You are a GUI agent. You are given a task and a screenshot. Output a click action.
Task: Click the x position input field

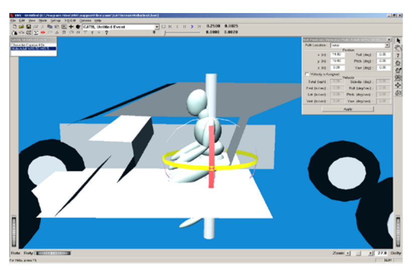coord(337,55)
